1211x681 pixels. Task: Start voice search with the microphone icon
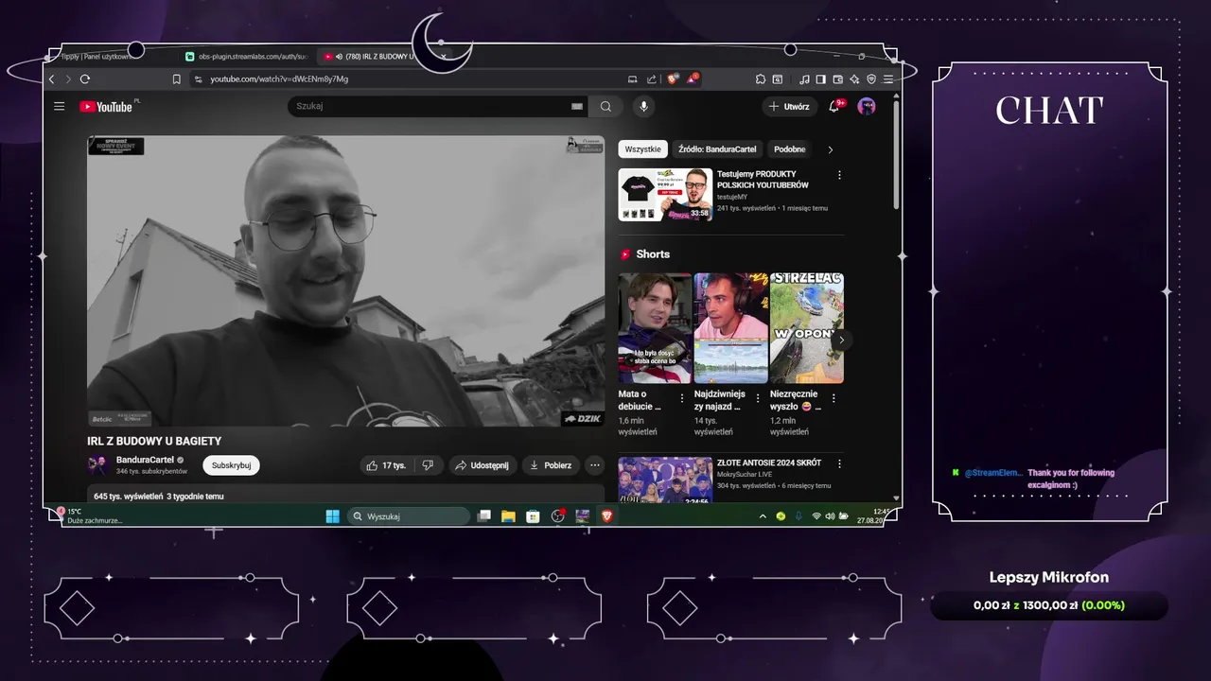[x=644, y=107]
